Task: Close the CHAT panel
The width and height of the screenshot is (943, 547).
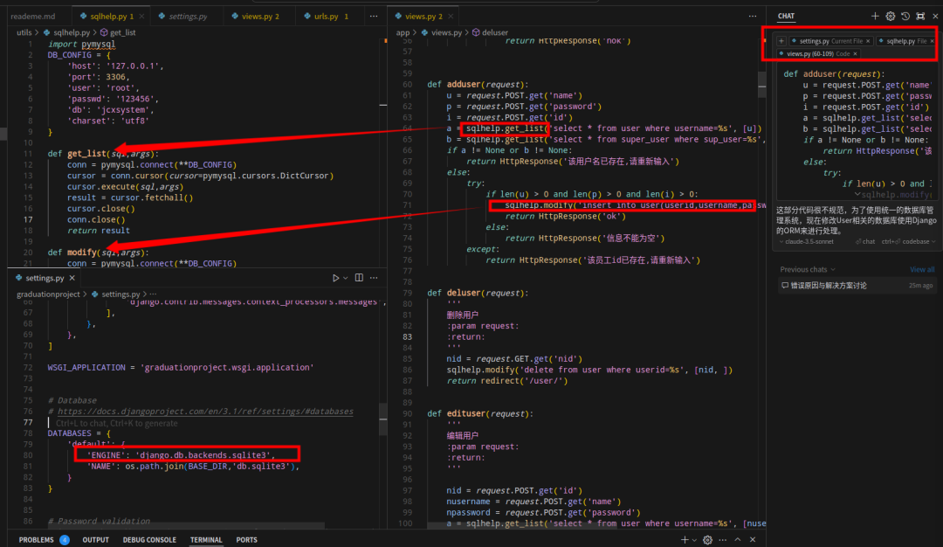Action: [x=935, y=17]
